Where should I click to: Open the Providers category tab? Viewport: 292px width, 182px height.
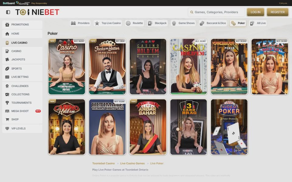pos(80,23)
